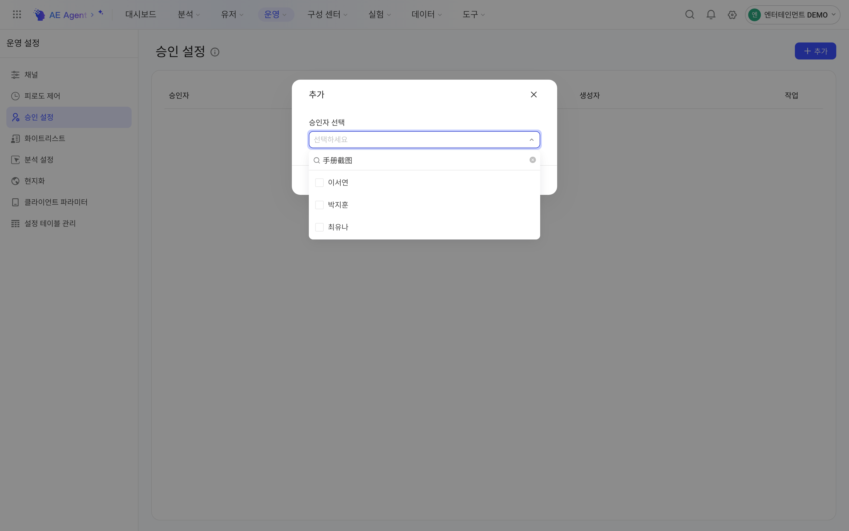849x531 pixels.
Task: Open 클라이언트 파라미터 in the sidebar
Action: 69,202
